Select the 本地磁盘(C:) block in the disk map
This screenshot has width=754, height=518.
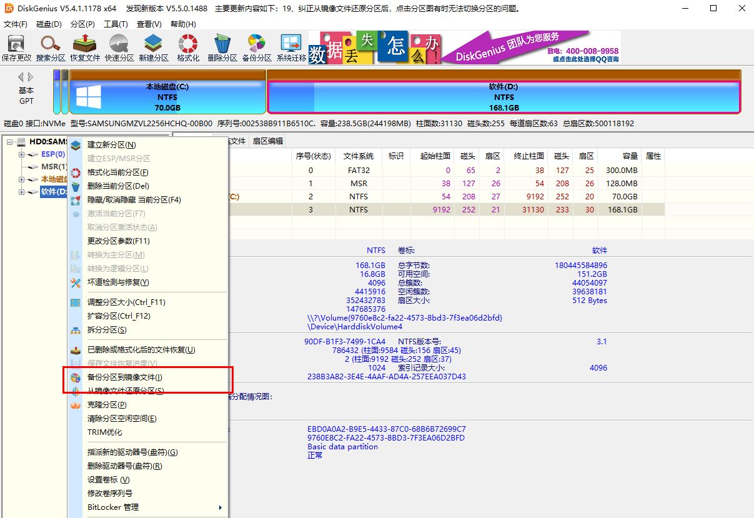pos(167,97)
